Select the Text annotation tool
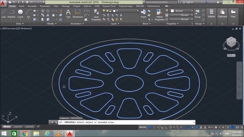This screenshot has height=137, width=244. 68,14
